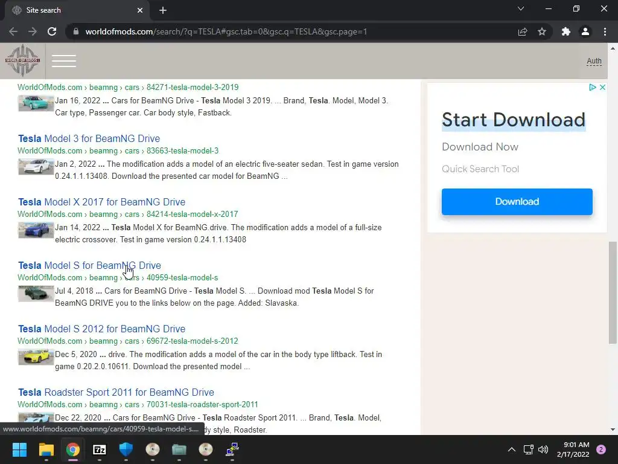Screen dimensions: 618x464
Task: Click the Start Download ad heading
Action: pos(514,120)
